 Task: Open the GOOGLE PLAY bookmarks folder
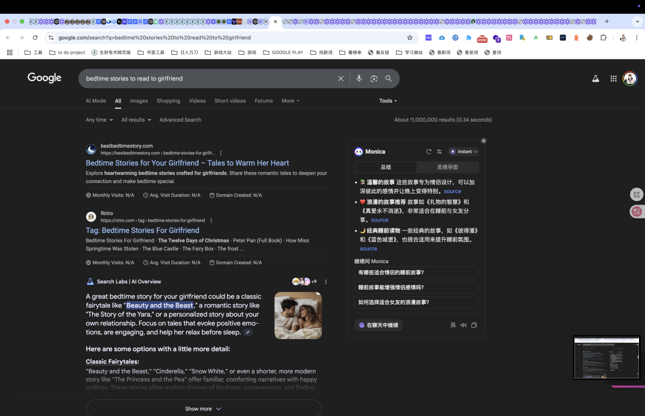tap(283, 52)
